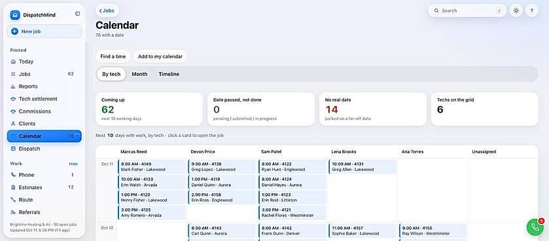
Task: Open Dispatch page
Action: [44, 149]
